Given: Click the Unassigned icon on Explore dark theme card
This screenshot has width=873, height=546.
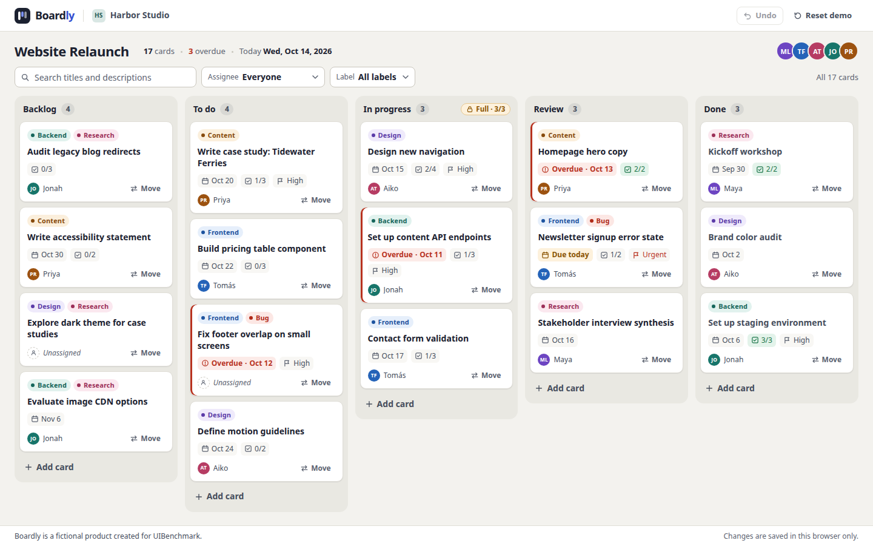Looking at the screenshot, I should point(33,353).
